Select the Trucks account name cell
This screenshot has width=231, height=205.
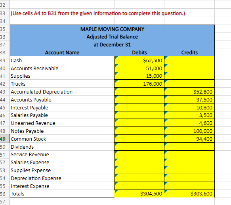click(x=62, y=84)
